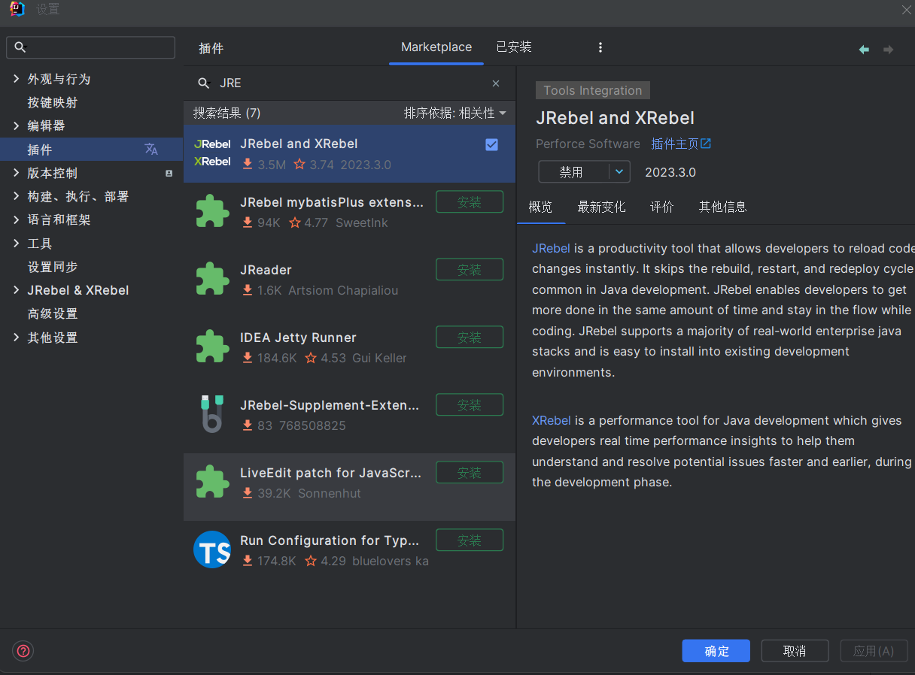Click the back navigation arrow icon
Screen dimensions: 915x675
pyautogui.click(x=864, y=50)
